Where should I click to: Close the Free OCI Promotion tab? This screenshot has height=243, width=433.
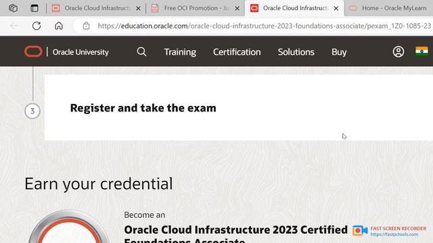coord(237,9)
